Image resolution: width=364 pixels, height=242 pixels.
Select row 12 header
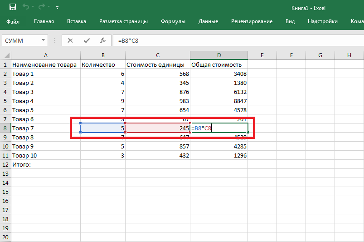(5, 164)
